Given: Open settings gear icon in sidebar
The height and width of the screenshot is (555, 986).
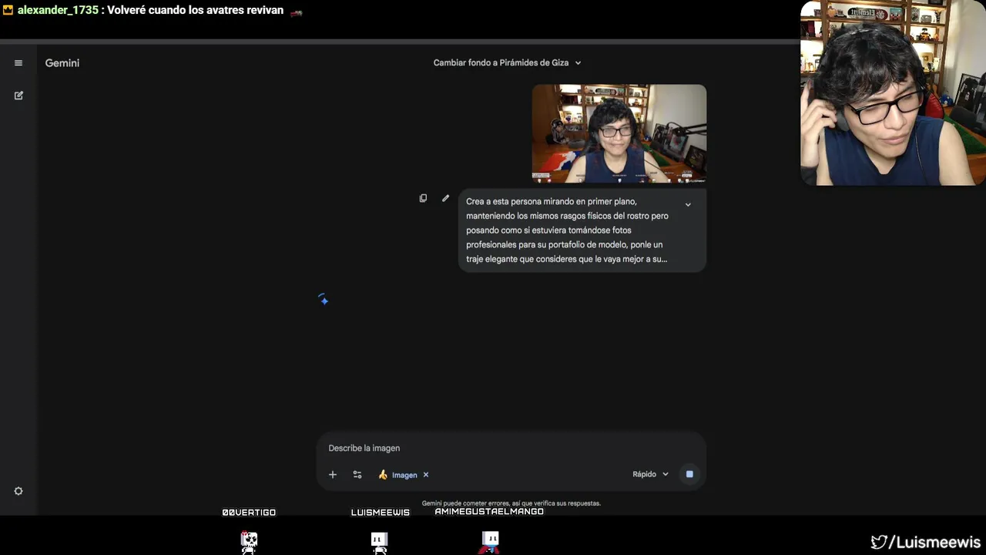Looking at the screenshot, I should pos(18,491).
